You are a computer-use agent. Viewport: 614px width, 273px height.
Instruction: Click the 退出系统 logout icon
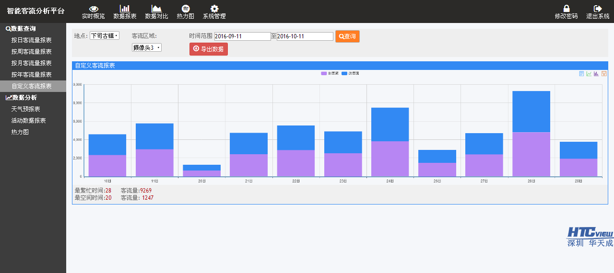[x=598, y=9]
